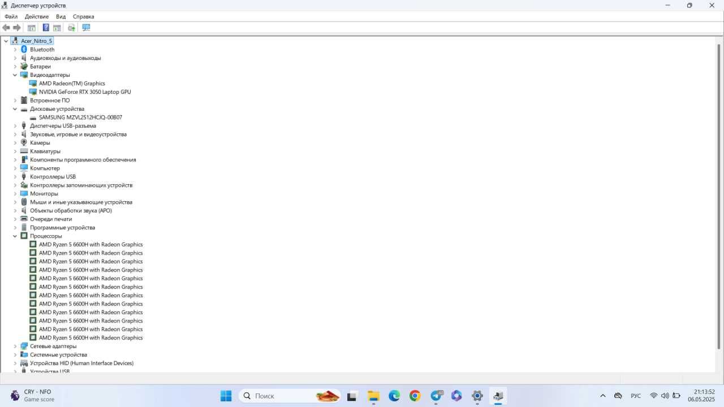Expand the Клавиатуры category
Viewport: 724px width, 407px height.
[x=15, y=151]
